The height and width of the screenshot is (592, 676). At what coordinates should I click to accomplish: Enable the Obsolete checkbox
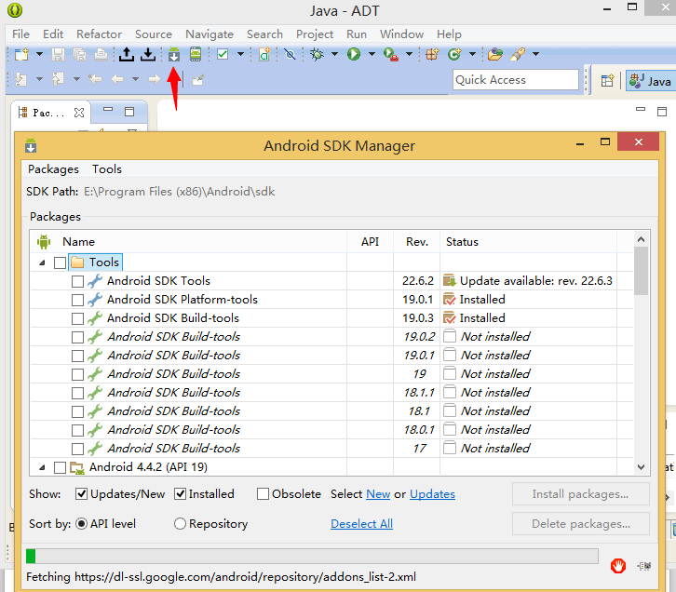coord(263,493)
